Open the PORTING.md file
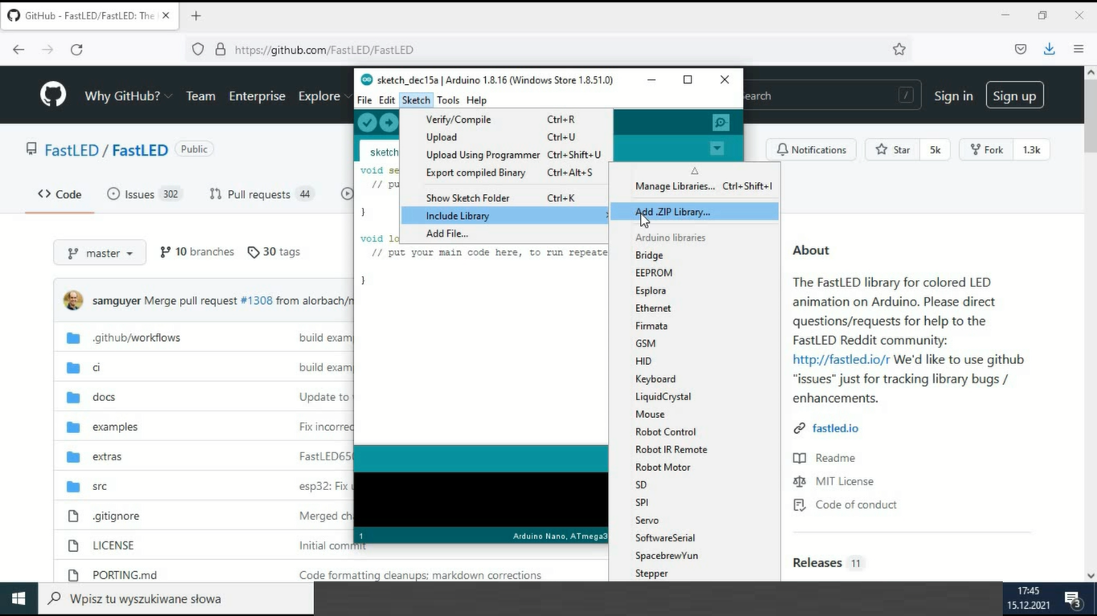1097x616 pixels. point(124,575)
